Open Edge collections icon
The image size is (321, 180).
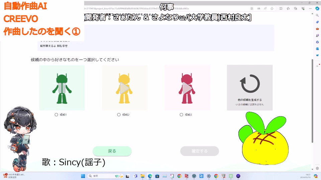pos(295,9)
